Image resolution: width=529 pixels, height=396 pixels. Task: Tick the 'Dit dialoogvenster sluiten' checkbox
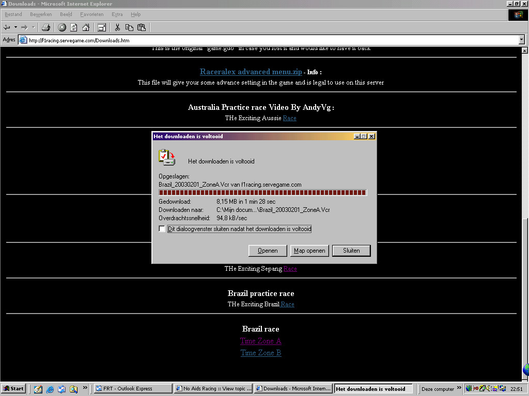(x=162, y=229)
